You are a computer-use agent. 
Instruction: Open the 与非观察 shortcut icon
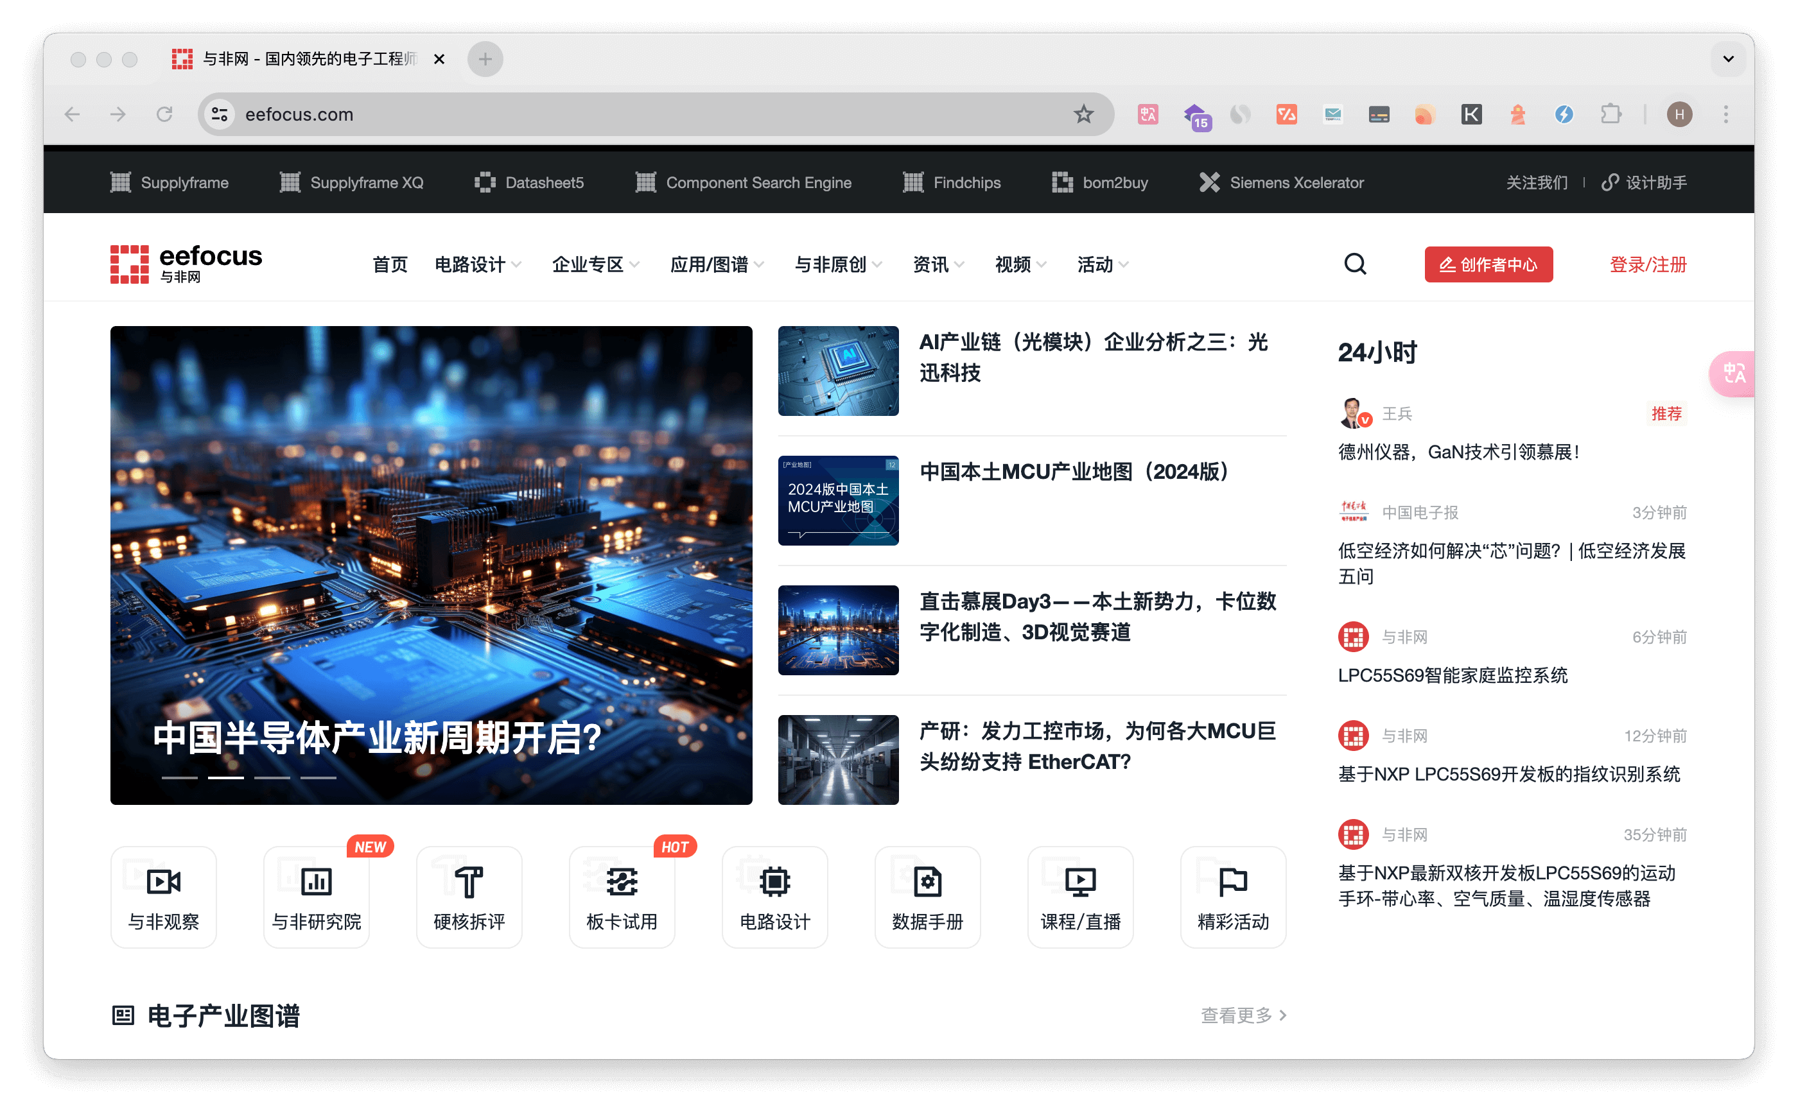click(162, 897)
